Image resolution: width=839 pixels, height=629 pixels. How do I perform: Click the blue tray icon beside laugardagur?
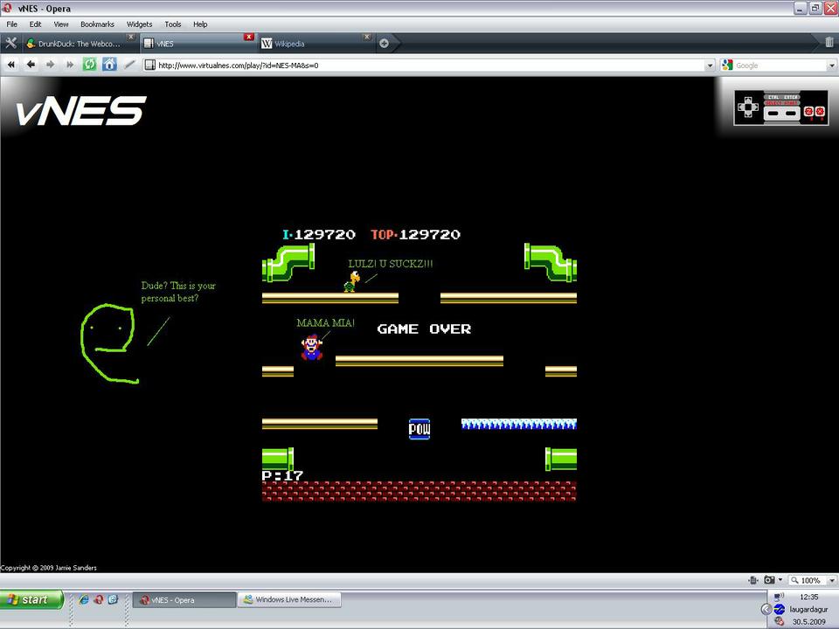[780, 609]
